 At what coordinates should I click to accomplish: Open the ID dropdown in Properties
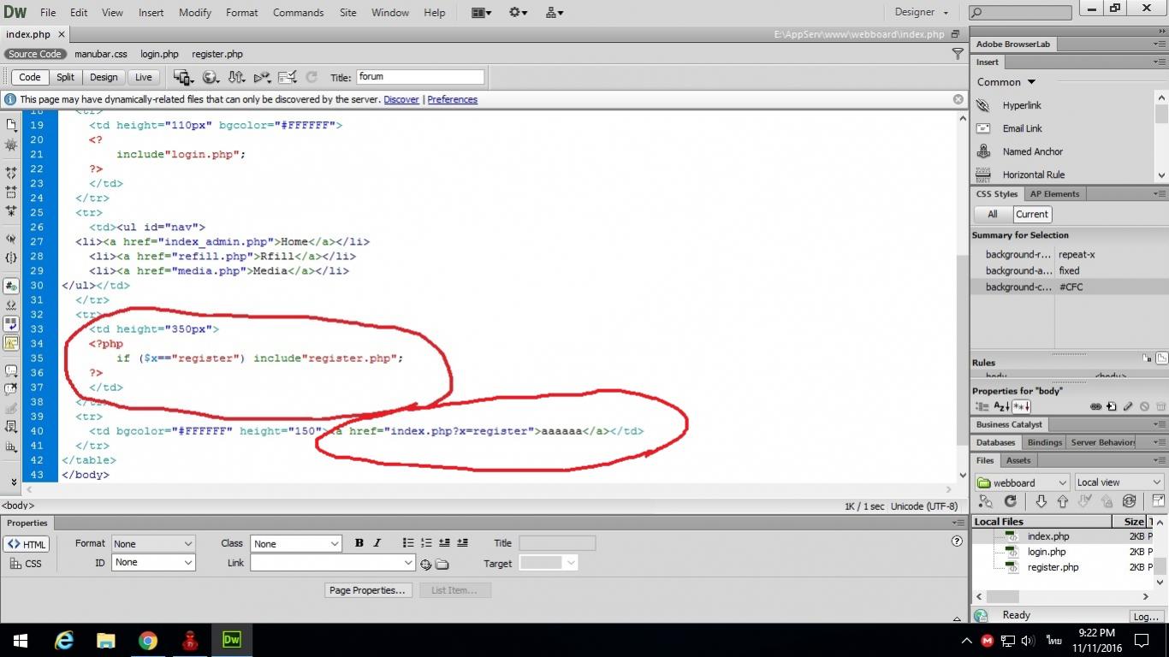(x=153, y=563)
